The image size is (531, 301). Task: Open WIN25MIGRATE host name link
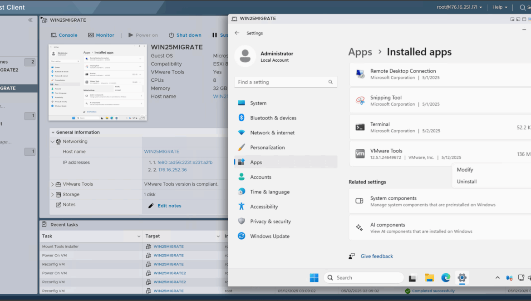(162, 152)
